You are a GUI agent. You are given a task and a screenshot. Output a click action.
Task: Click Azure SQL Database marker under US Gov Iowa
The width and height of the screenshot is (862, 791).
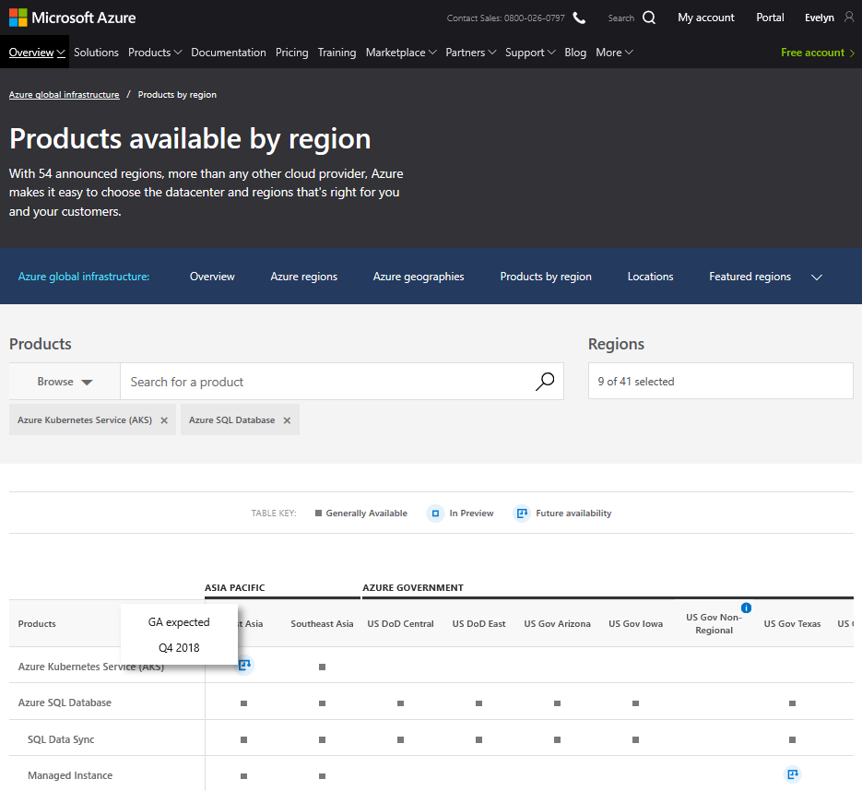tap(635, 703)
